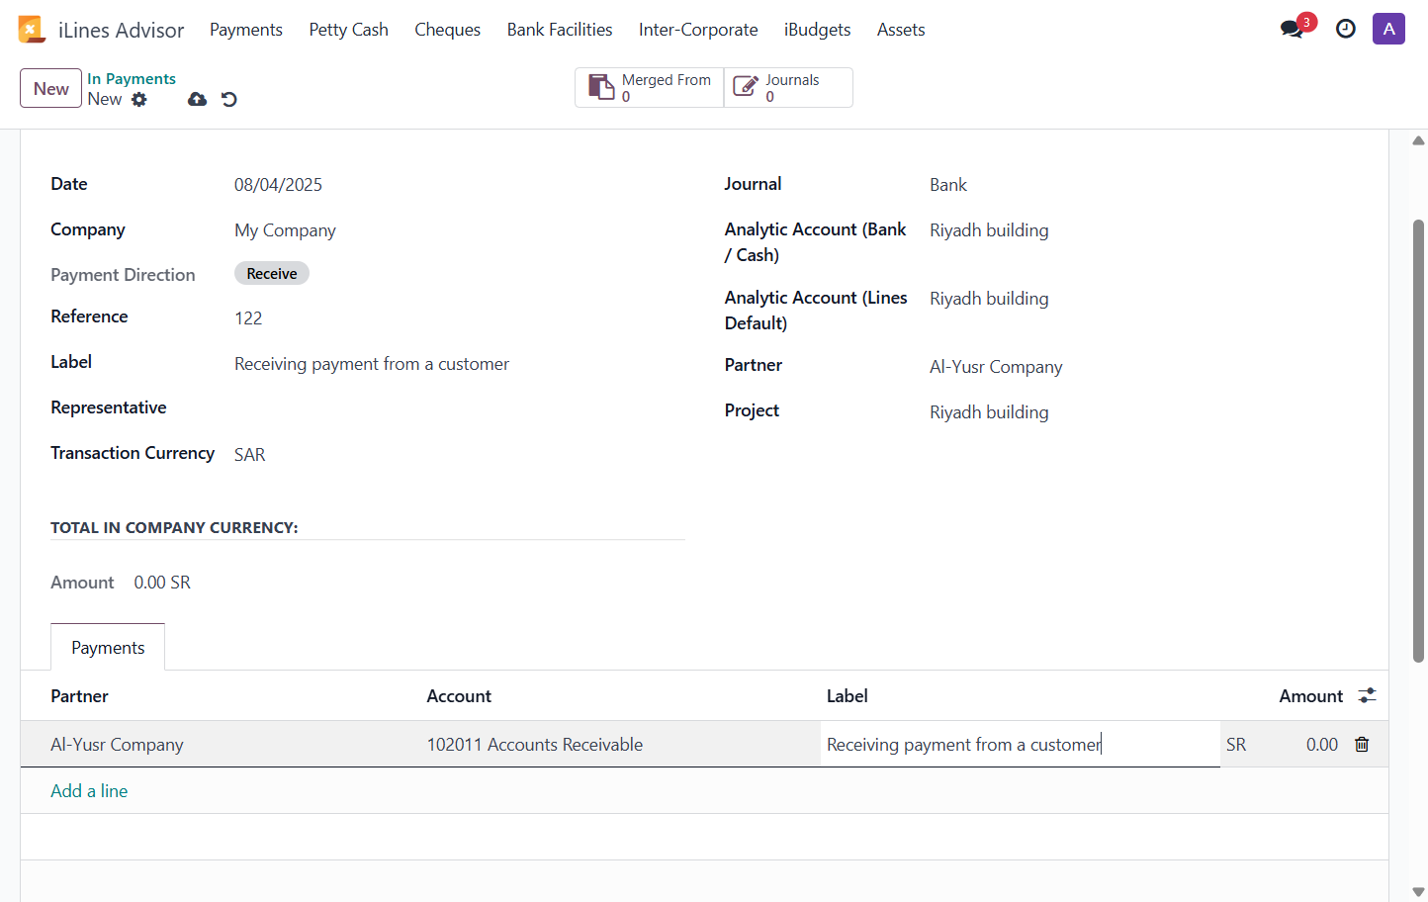Click the Reference field 122
Viewport: 1428px width, 902px height.
(x=459, y=318)
